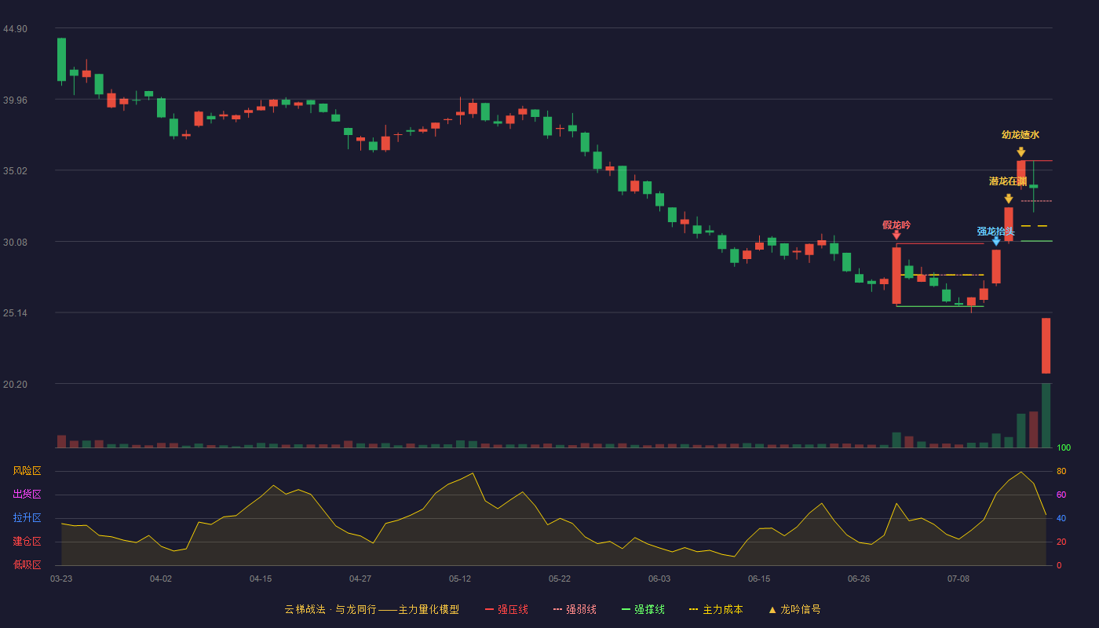
Task: Click the 潜龙在渊 signal label
Action: pyautogui.click(x=1008, y=181)
